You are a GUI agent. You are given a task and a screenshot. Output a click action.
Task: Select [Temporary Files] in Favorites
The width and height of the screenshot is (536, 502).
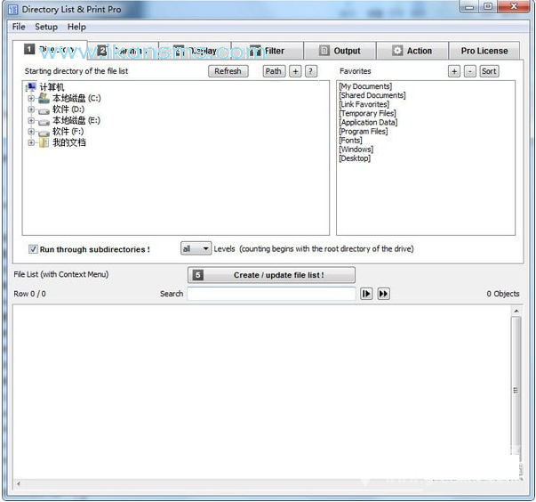tap(367, 113)
